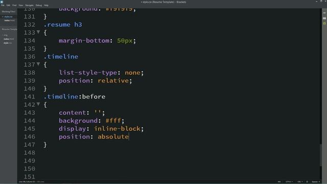Click the window title text
327x184 pixels.
(163, 2)
